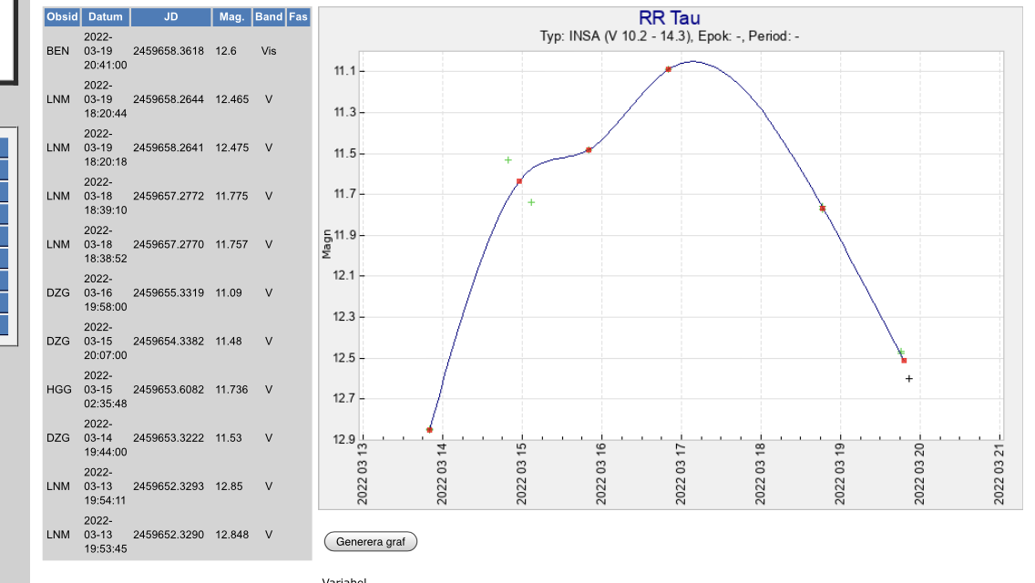Viewport: 1035px width, 583px height.
Task: Click the green plus marker near magnitude 11.53
Action: (508, 160)
